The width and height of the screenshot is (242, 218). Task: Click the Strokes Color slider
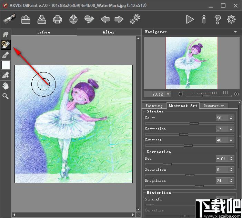coord(190,123)
